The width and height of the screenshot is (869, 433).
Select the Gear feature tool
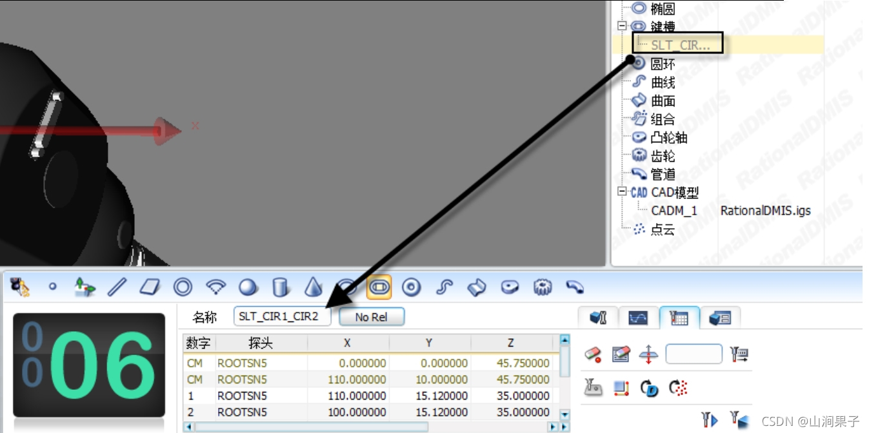click(x=543, y=287)
